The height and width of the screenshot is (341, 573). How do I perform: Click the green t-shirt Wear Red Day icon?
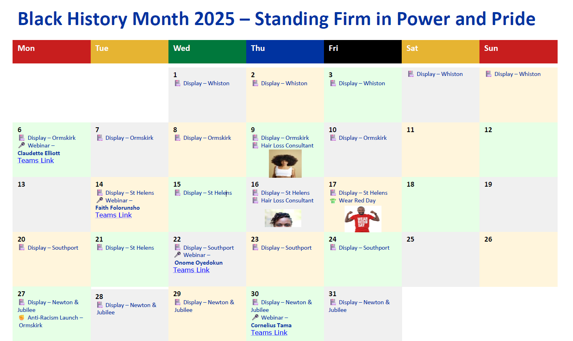pyautogui.click(x=333, y=201)
